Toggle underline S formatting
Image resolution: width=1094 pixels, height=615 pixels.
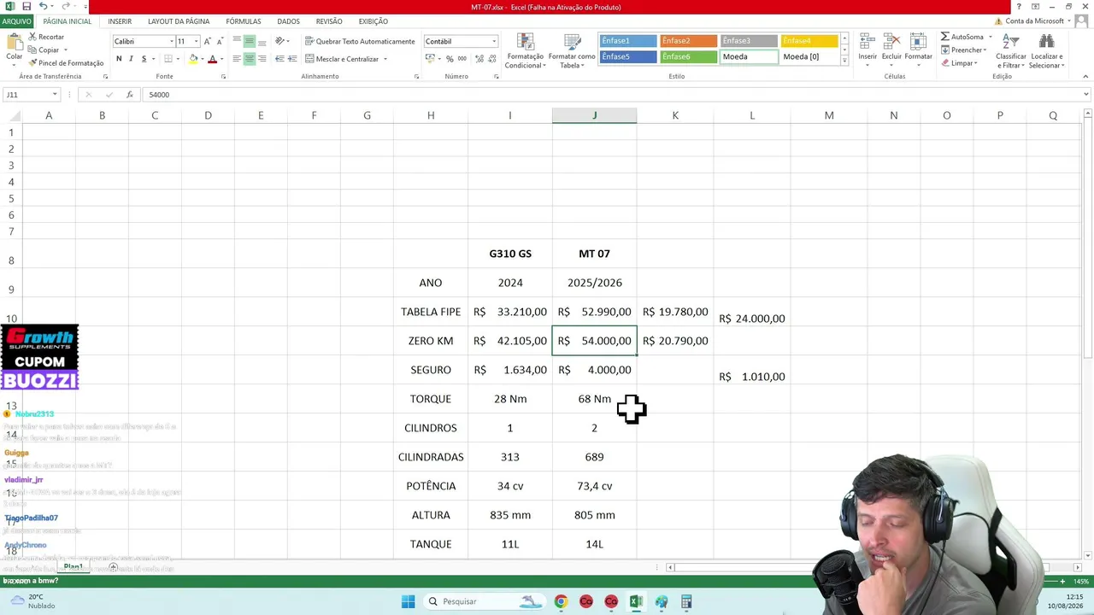[144, 59]
